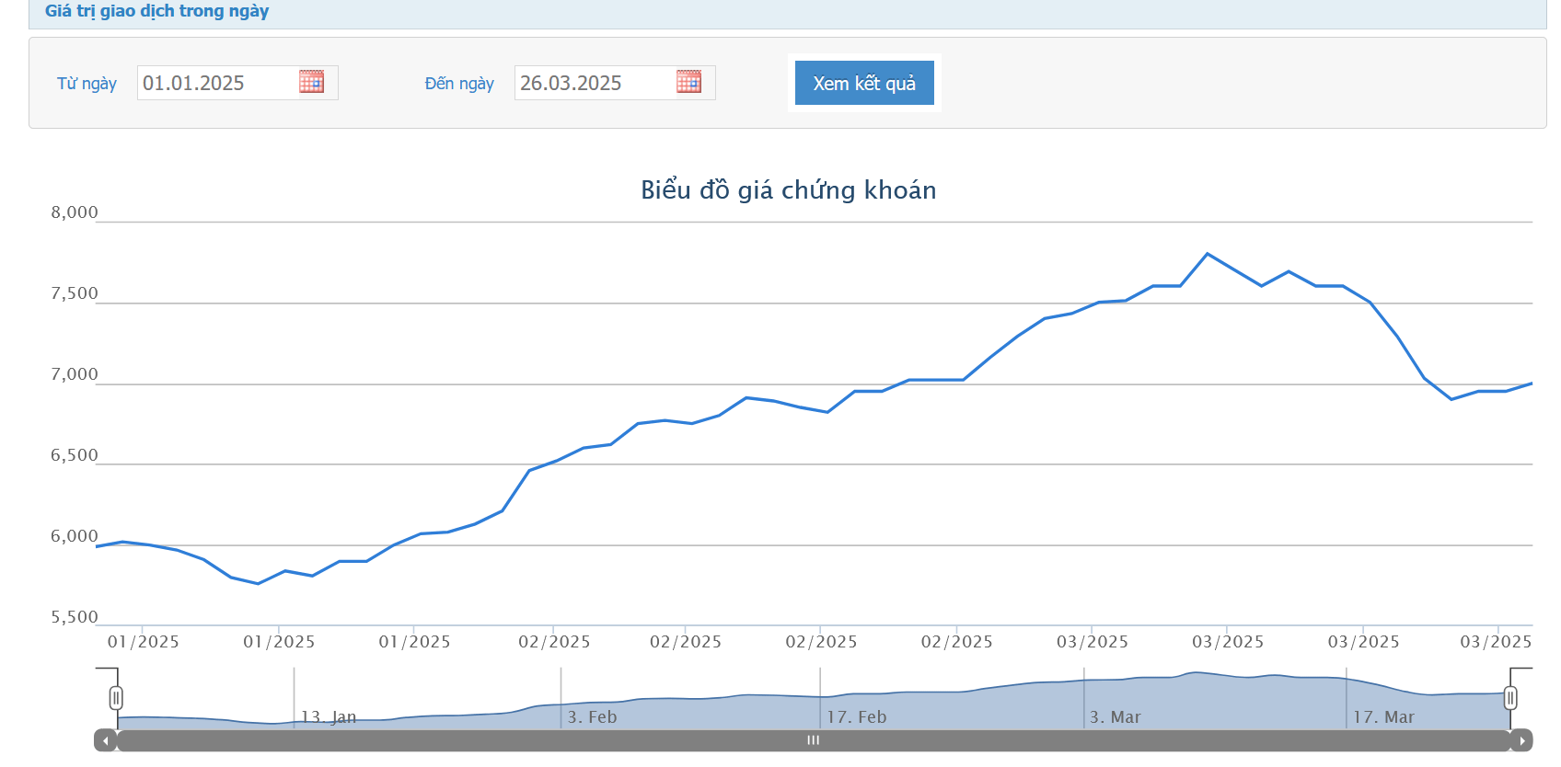Jump to 17. Mar in the navigator
Image resolution: width=1561 pixels, height=767 pixels.
pyautogui.click(x=1382, y=716)
